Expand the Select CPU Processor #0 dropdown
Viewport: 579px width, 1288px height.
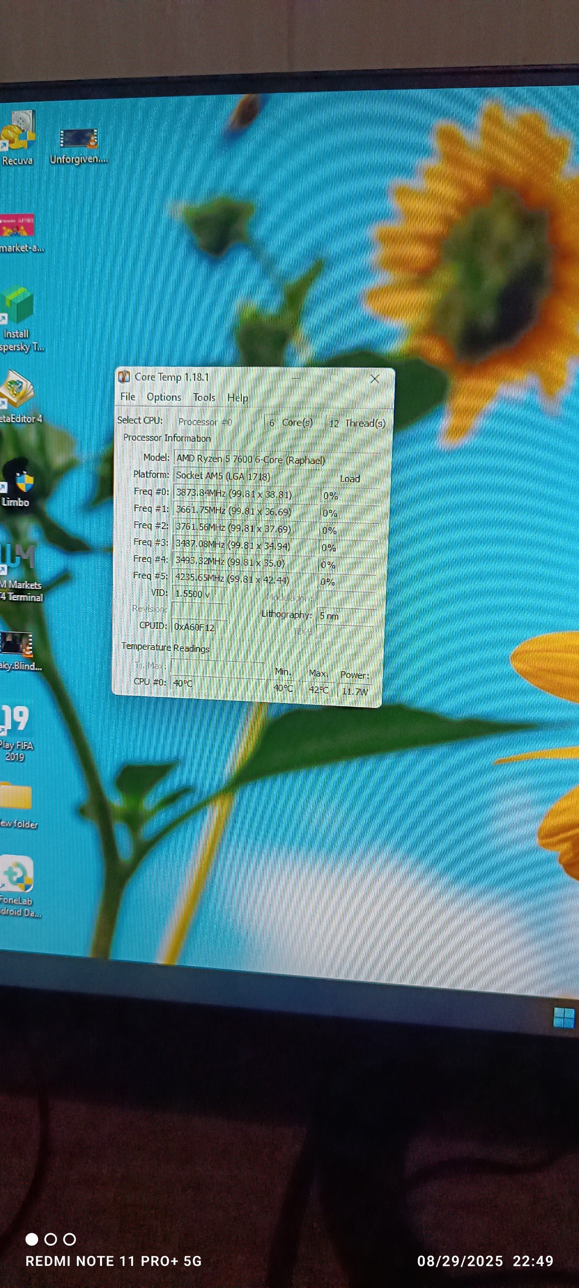pyautogui.click(x=219, y=422)
